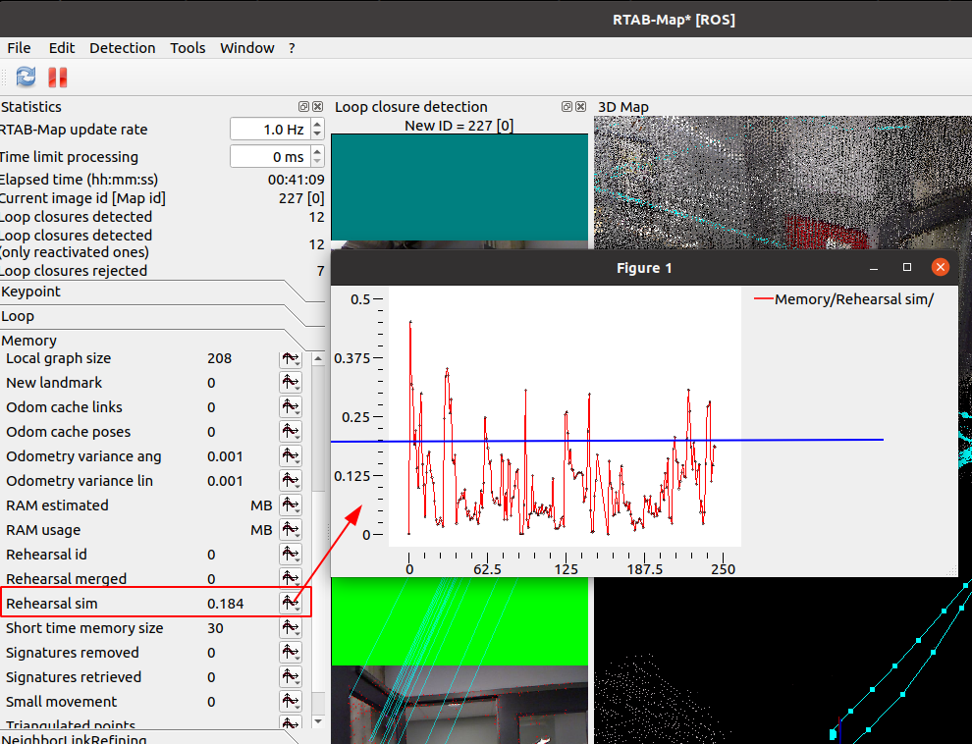This screenshot has width=972, height=744.
Task: Open plot menu for Rehearsal sim
Action: coord(291,604)
